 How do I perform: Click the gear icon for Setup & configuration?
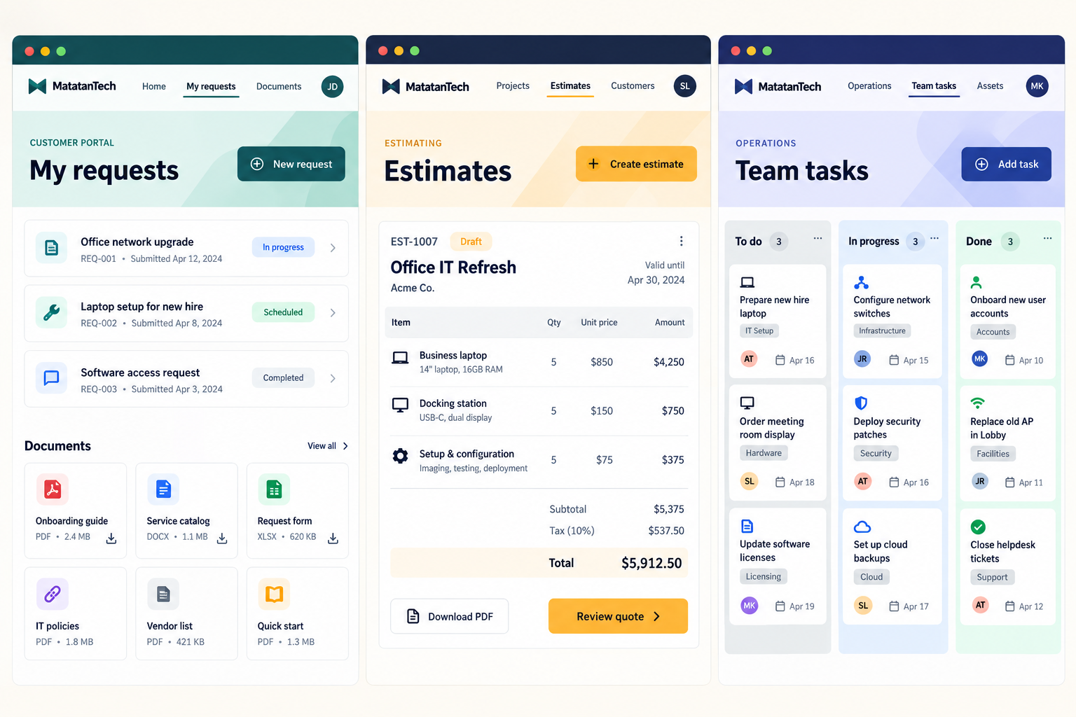pos(401,456)
